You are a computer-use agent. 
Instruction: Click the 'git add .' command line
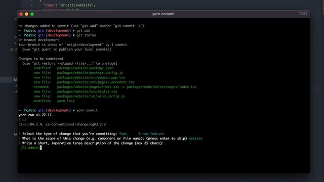click(x=85, y=30)
